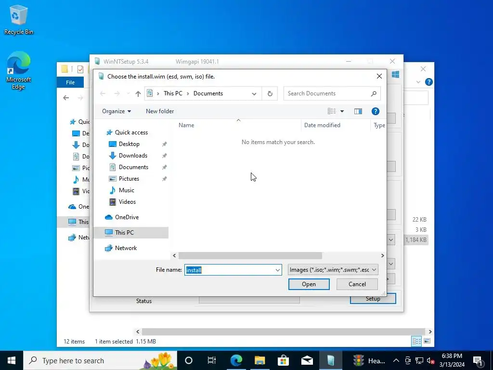
Task: Switch File Explorer to large icons view
Action: 427,341
